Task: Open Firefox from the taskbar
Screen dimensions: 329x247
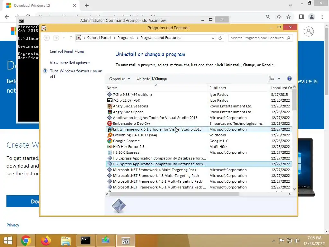Action: click(46, 241)
